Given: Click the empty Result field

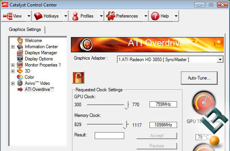Looking at the screenshot, I should pos(109,136).
